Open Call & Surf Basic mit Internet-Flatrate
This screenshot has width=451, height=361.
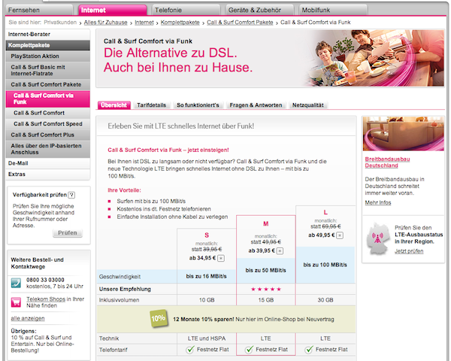coord(48,70)
